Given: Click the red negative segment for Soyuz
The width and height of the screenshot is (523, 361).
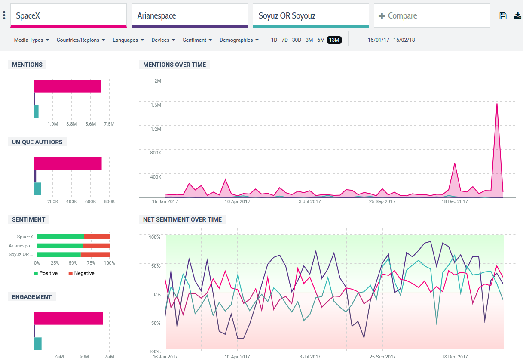Looking at the screenshot, I should point(95,255).
